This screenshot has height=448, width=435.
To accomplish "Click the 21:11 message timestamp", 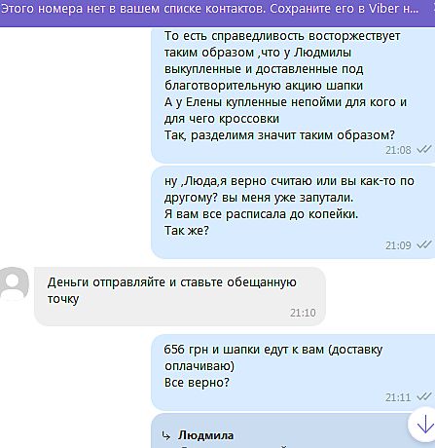I will point(398,397).
